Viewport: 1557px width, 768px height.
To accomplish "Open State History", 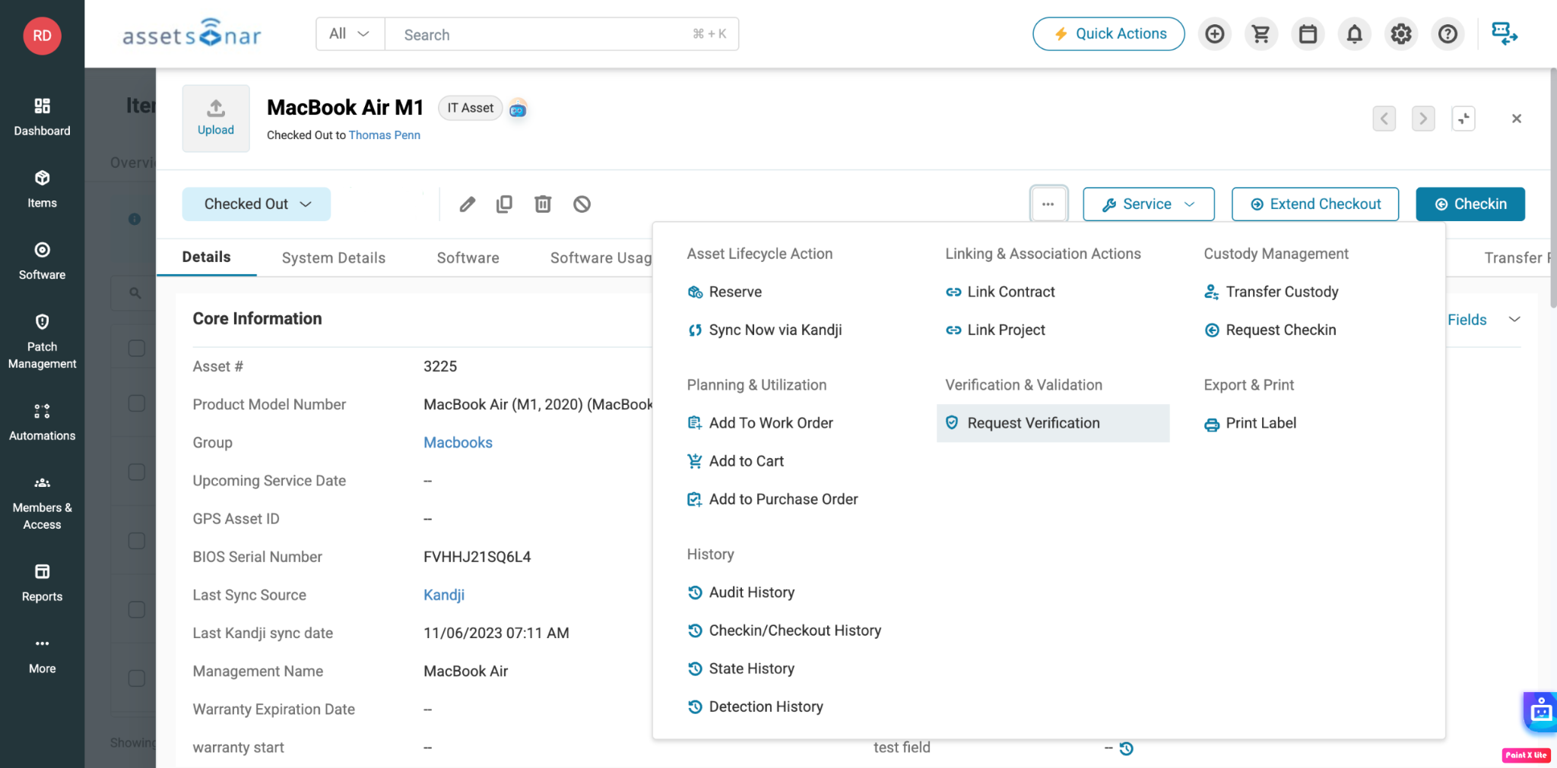I will coord(741,668).
